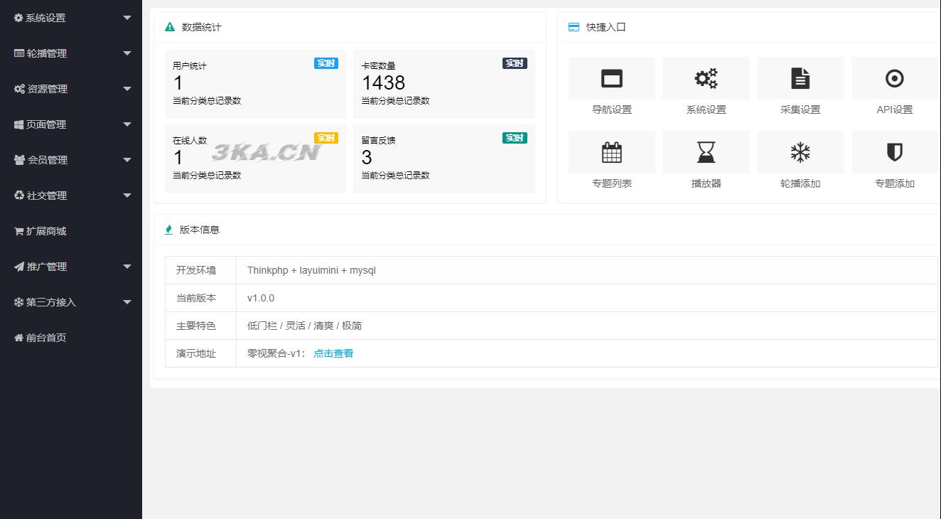Open the 资源管理 sidebar menu
Viewport: 941px width, 519px height.
coord(71,89)
